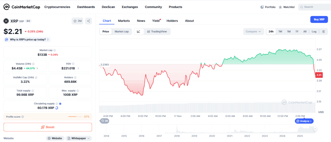The width and height of the screenshot is (331, 142).
Task: Select the Market cap chart toggle
Action: click(122, 31)
